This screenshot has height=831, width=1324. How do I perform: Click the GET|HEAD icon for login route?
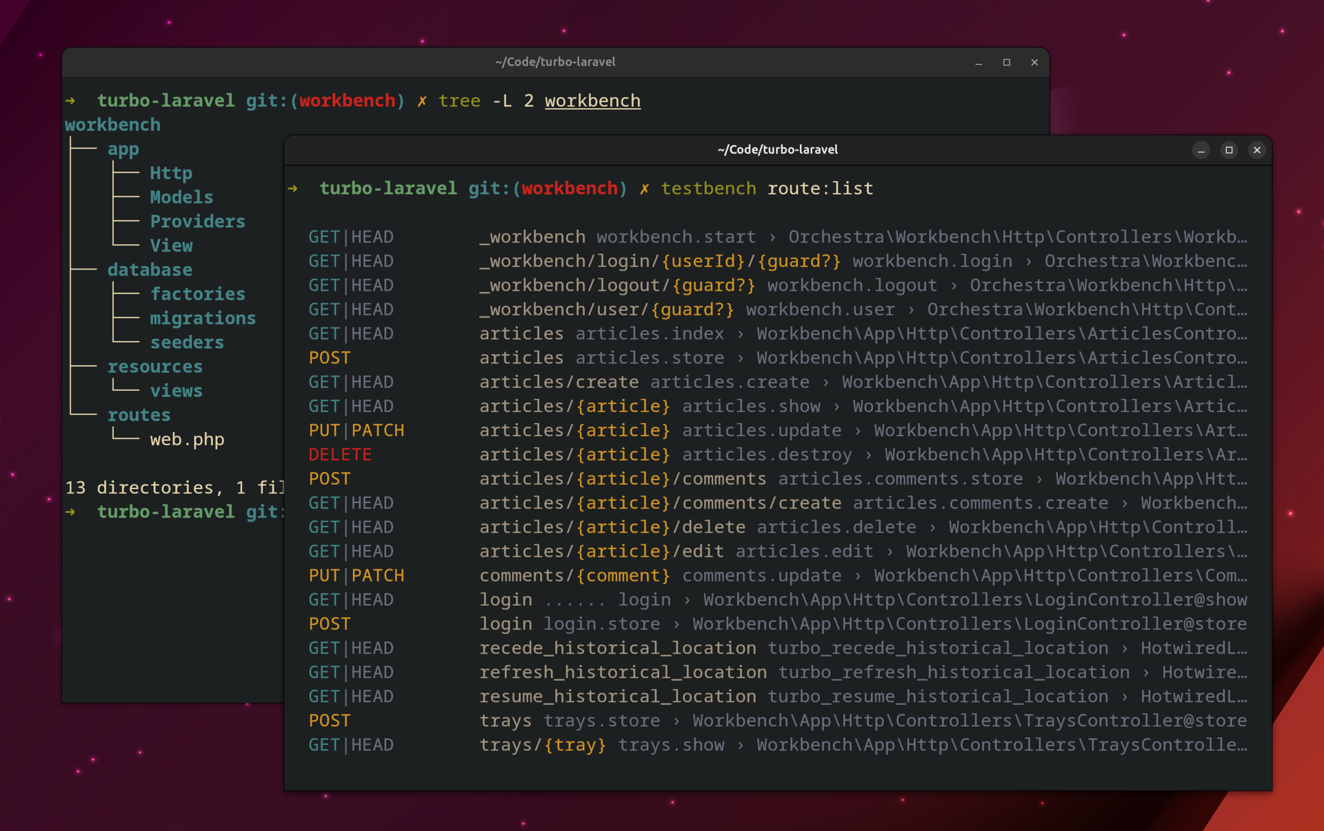pyautogui.click(x=350, y=599)
